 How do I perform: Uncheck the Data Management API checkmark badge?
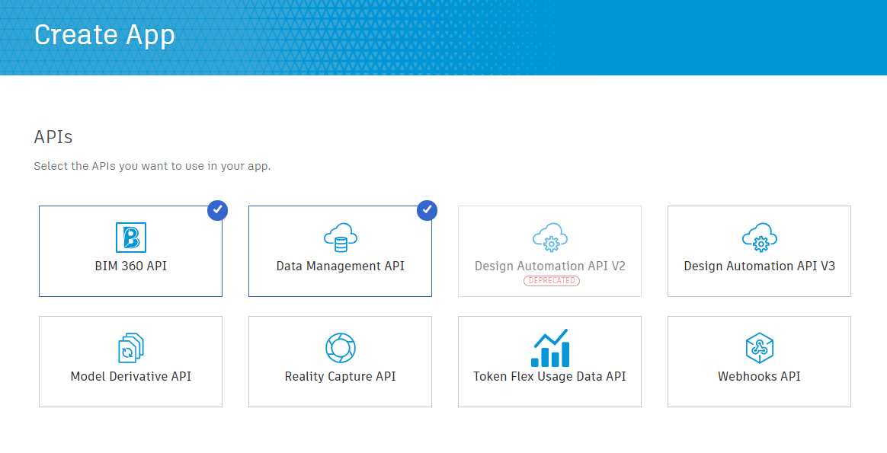[427, 210]
